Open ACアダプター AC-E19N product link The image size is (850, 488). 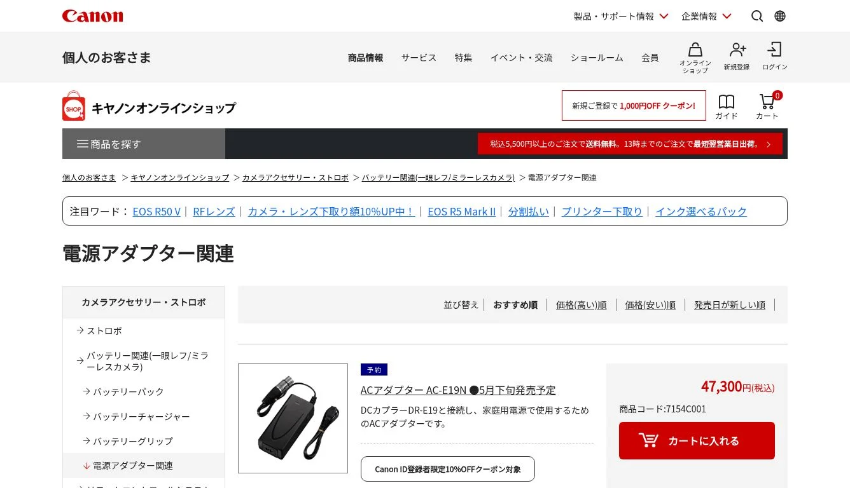458,390
